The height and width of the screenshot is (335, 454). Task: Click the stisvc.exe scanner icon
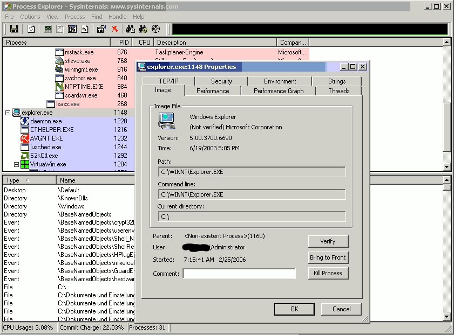coord(59,61)
